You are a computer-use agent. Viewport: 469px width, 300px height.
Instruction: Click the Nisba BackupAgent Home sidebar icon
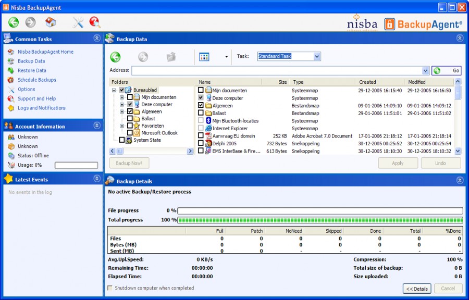[11, 52]
